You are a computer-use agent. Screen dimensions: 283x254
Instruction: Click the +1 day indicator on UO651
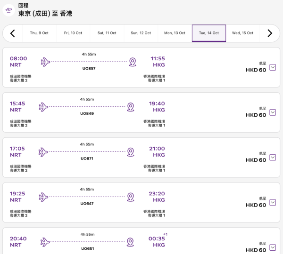point(165,234)
